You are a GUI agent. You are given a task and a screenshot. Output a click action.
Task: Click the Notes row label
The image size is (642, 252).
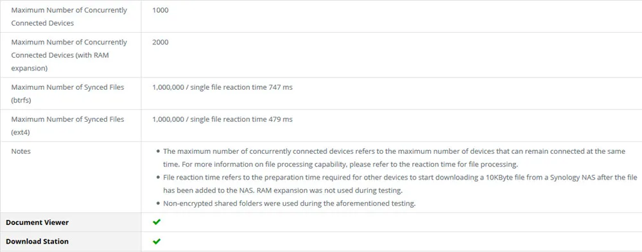point(21,151)
